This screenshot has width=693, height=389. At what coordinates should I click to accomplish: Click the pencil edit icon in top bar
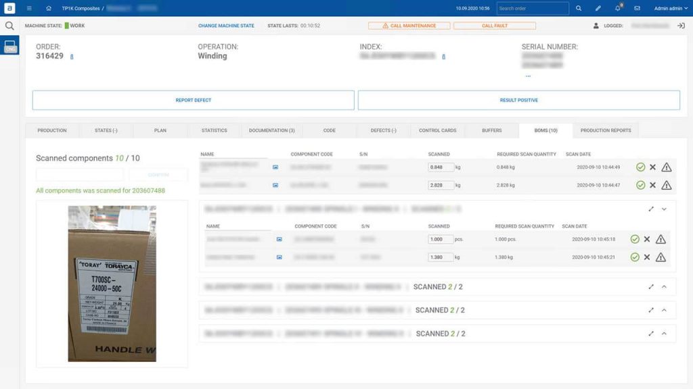(598, 8)
